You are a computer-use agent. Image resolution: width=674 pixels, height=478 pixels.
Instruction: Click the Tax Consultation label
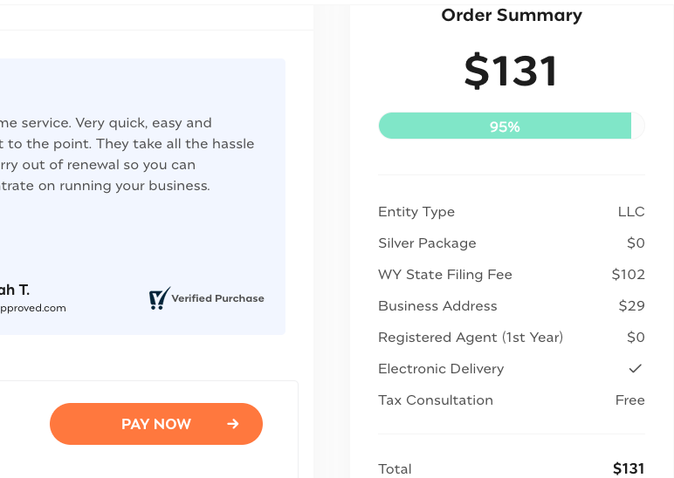436,400
